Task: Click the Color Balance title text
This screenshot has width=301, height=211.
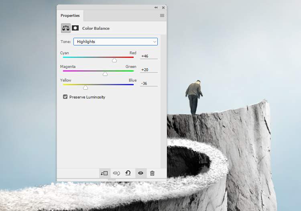Action: (96, 28)
